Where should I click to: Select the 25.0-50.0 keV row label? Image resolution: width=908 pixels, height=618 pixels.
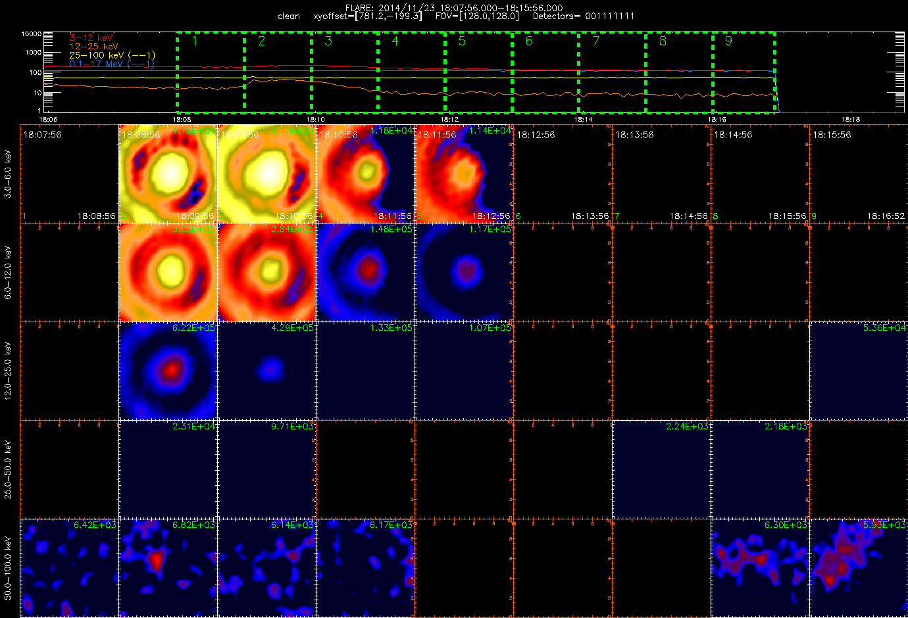(x=8, y=469)
